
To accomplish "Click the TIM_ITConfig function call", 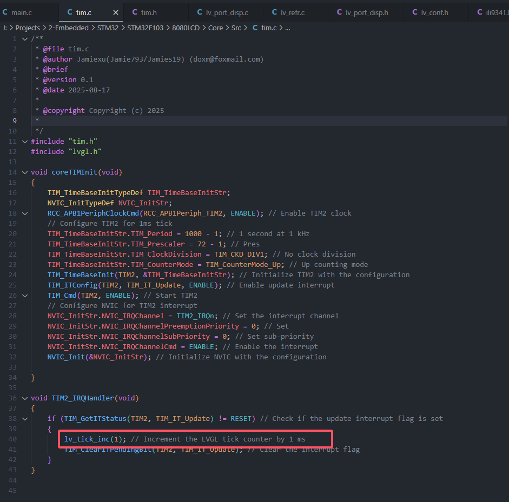I will tap(72, 285).
